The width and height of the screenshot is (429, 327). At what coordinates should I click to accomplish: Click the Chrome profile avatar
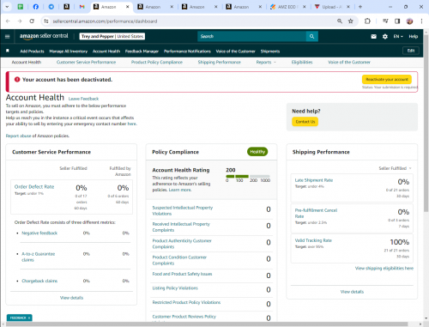(409, 21)
